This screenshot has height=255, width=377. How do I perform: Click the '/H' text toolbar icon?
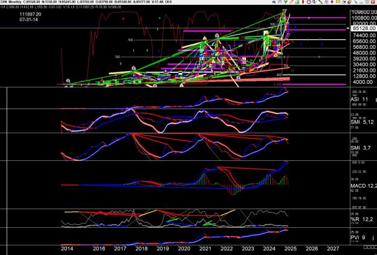tap(344, 2)
